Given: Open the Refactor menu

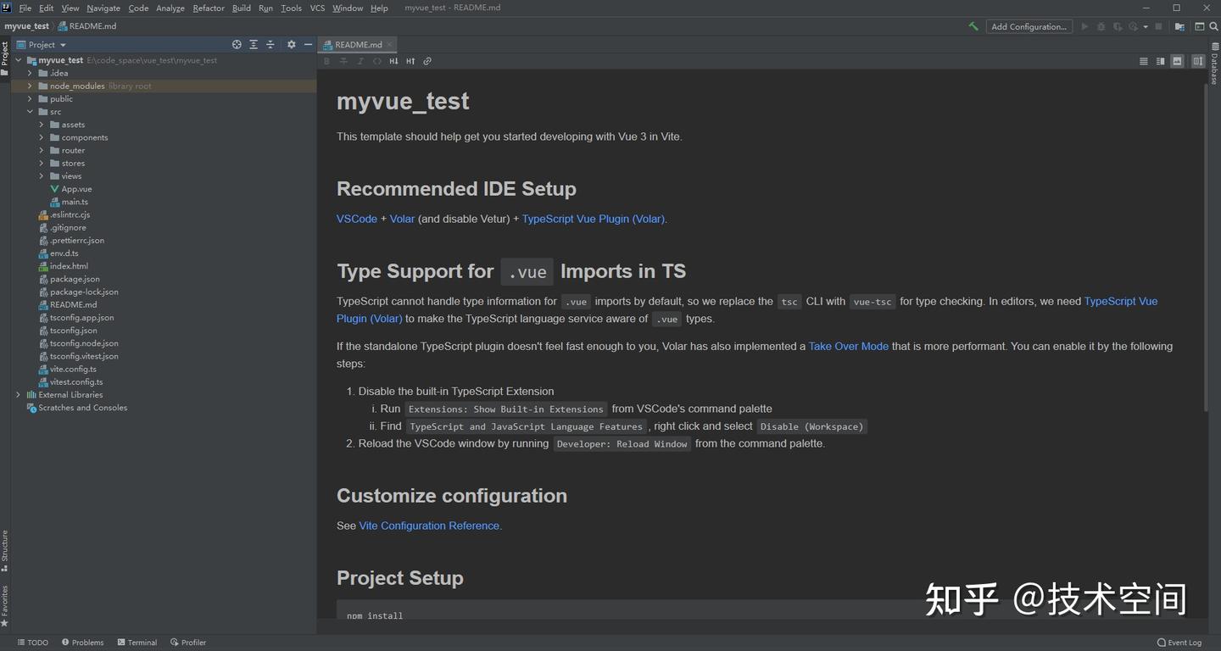Looking at the screenshot, I should [209, 8].
